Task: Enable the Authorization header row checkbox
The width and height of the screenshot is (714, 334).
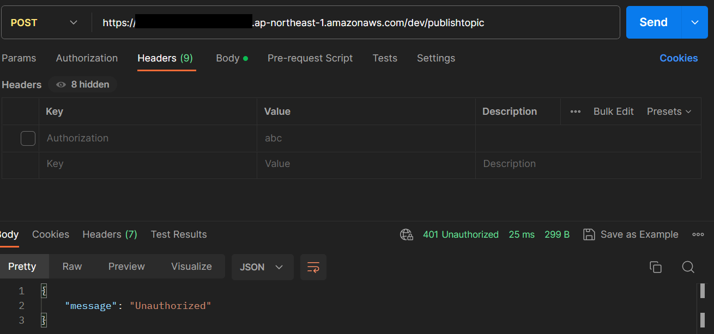Action: [28, 138]
